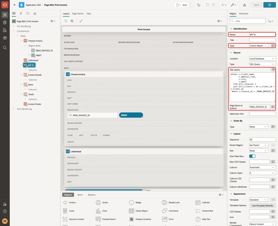
Task: Click Use Template Defaults button
Action: pos(263,206)
